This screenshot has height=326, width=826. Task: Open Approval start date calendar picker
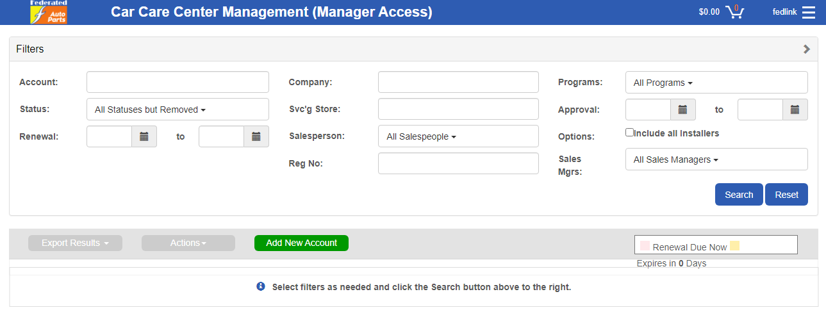click(682, 110)
